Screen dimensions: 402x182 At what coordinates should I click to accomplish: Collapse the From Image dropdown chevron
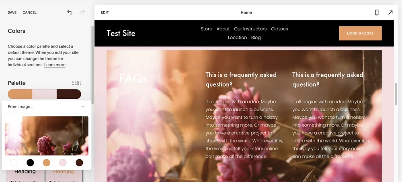83,107
